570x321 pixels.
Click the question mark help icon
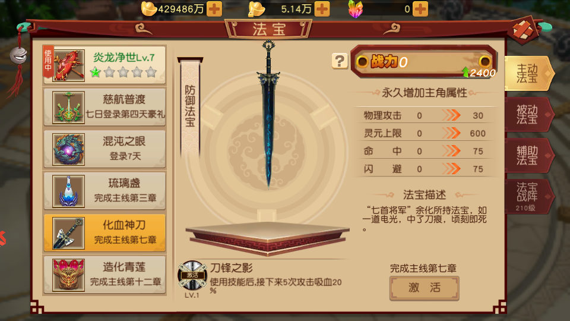pos(340,61)
